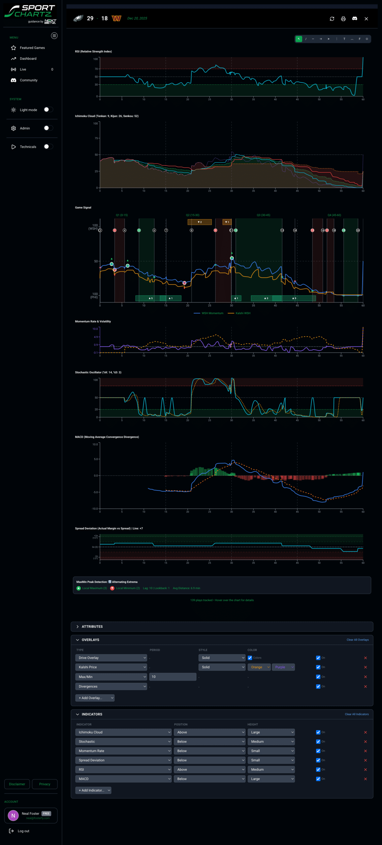Click Clear All Overlays link
This screenshot has height=845, width=382.
(x=357, y=640)
